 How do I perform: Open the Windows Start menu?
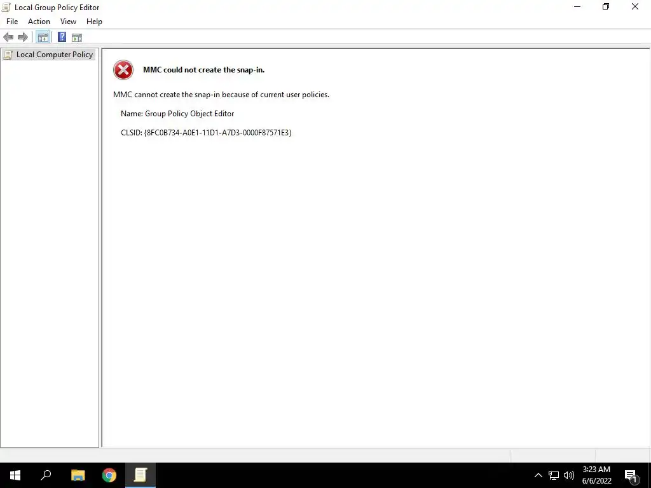pyautogui.click(x=15, y=475)
